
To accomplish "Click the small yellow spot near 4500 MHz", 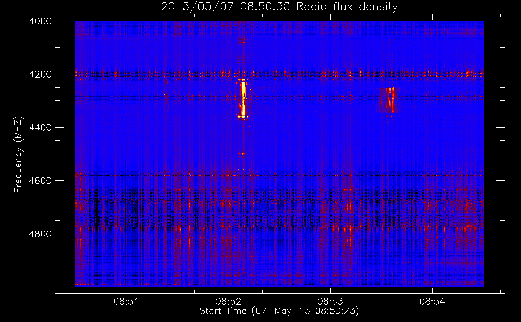I will pyautogui.click(x=243, y=154).
